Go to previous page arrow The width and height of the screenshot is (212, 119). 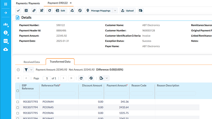click(x=26, y=78)
